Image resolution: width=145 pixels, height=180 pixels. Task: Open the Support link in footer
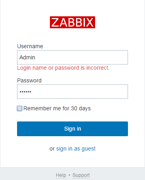point(81,175)
